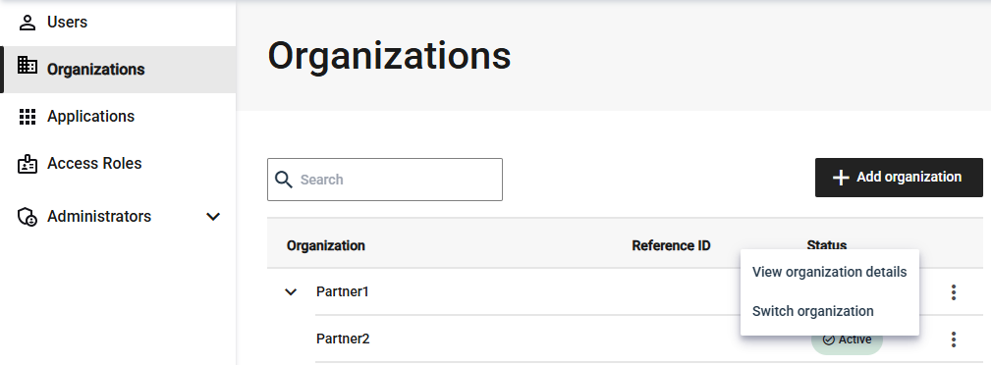Choose Switch organization from menu
Screen dimensions: 991x365
coord(829,311)
